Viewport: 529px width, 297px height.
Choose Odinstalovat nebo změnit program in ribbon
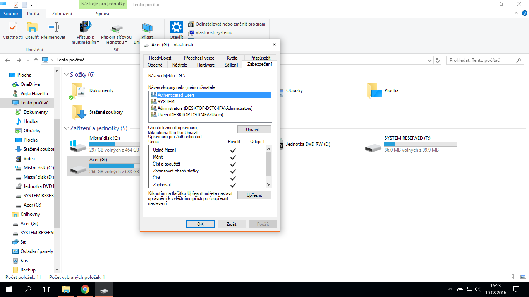(227, 24)
